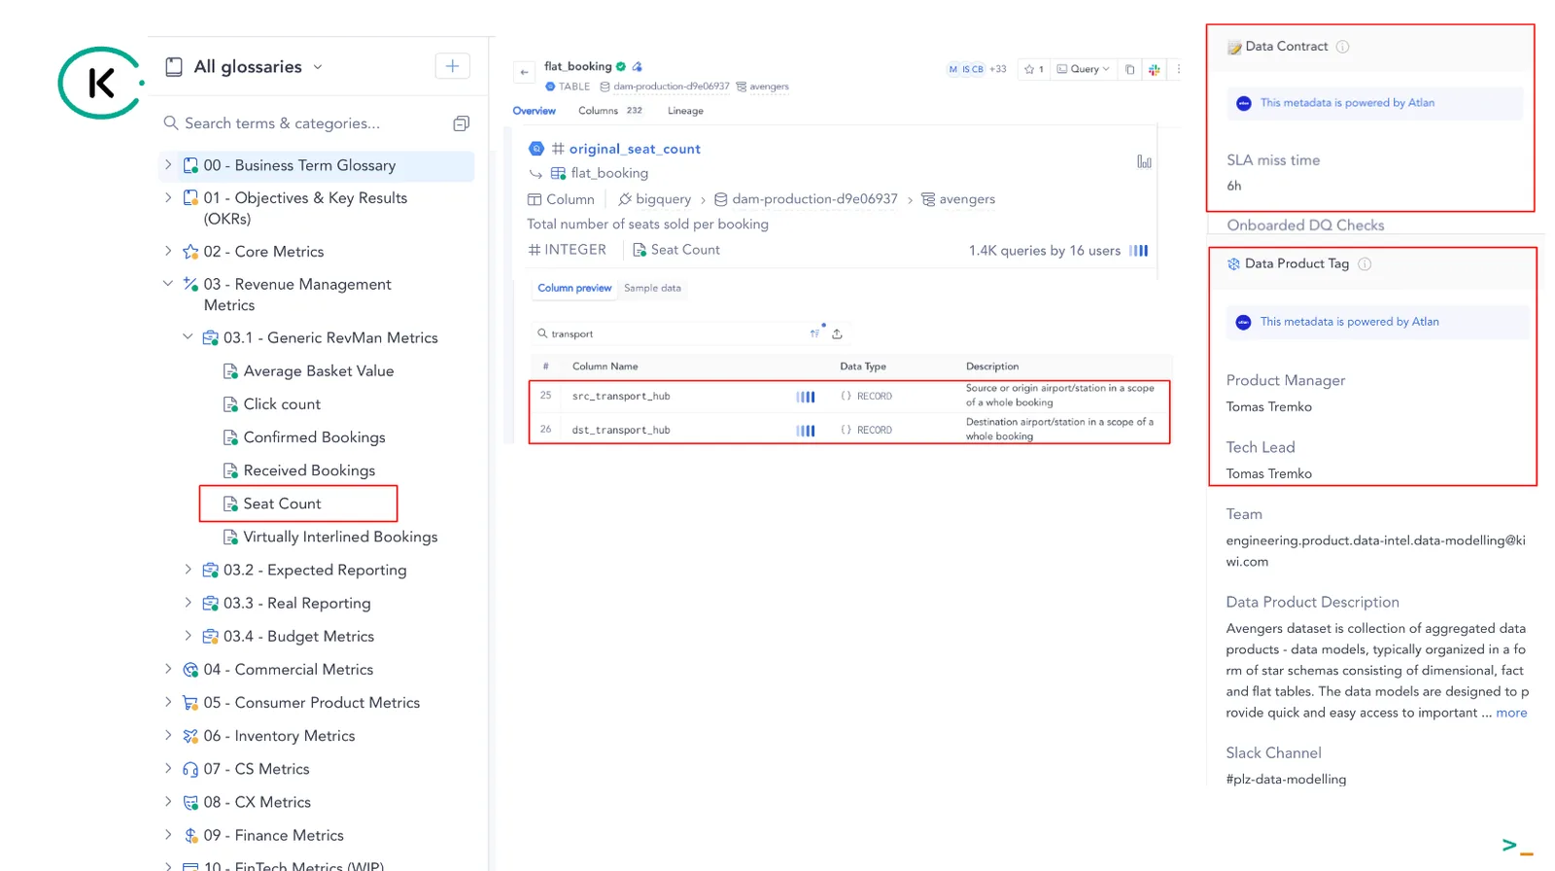This screenshot has width=1555, height=871.
Task: Click the terminal prompt icon at bottom right
Action: [x=1517, y=847]
